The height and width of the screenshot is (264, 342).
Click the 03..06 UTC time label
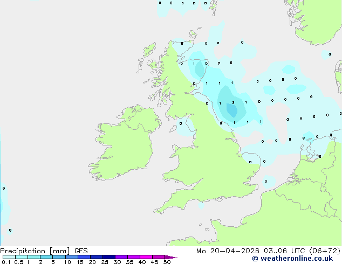click(284, 251)
